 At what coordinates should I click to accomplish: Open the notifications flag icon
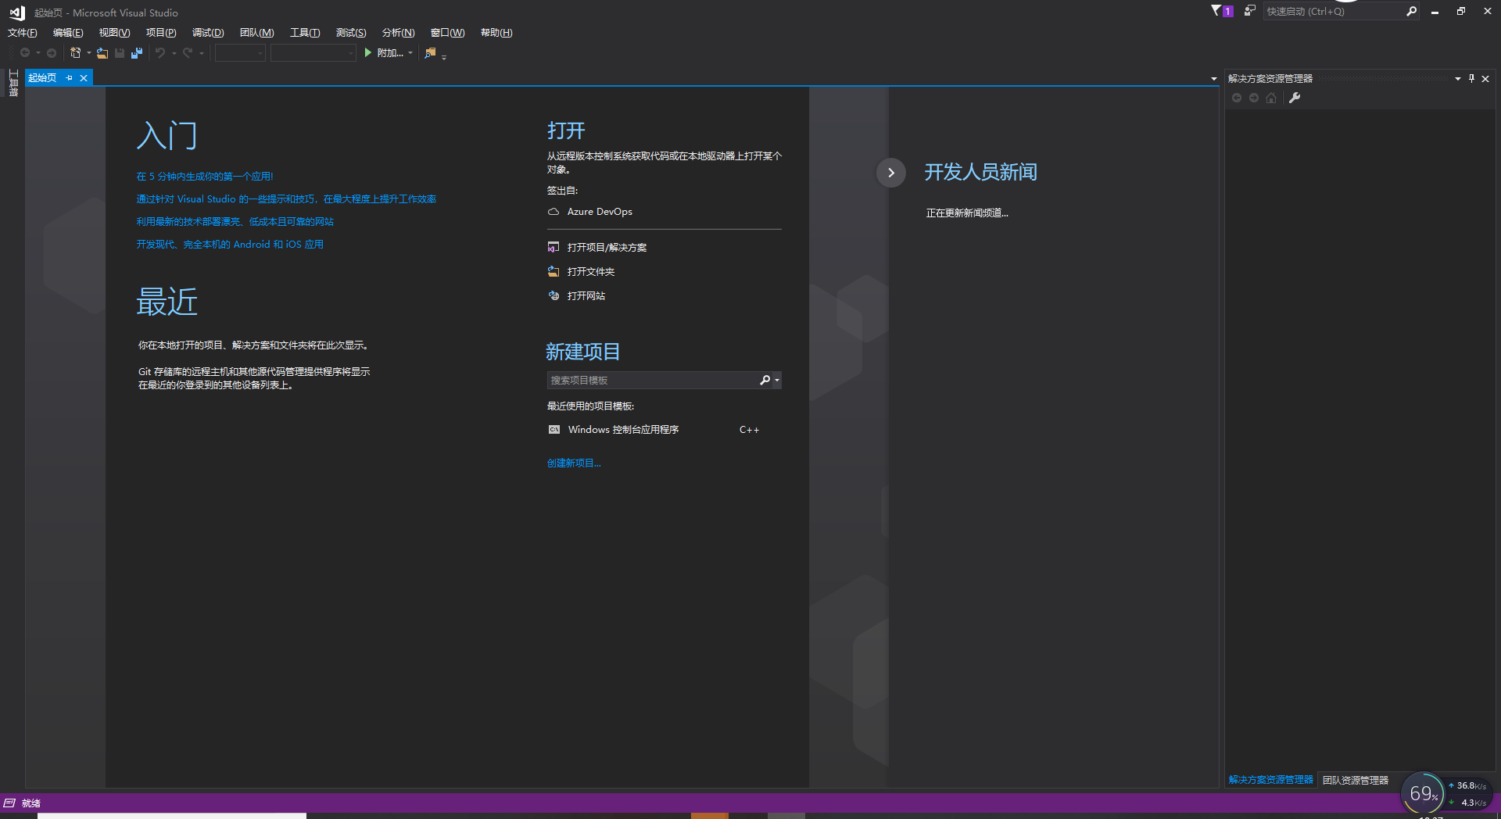(x=1222, y=11)
